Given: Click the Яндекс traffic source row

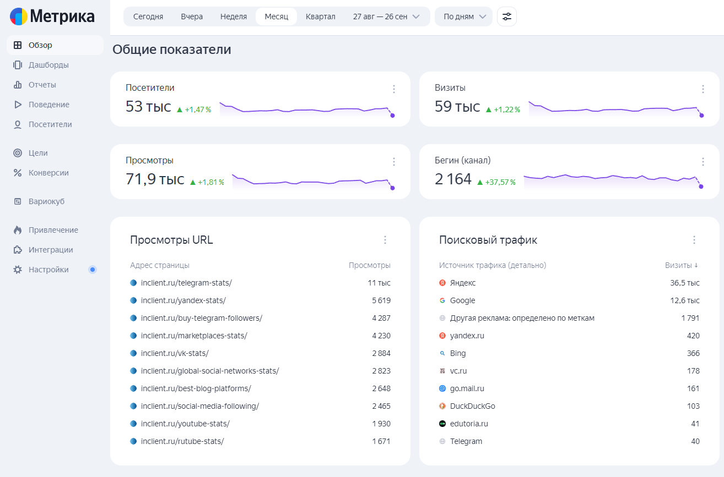Looking at the screenshot, I should pyautogui.click(x=463, y=283).
